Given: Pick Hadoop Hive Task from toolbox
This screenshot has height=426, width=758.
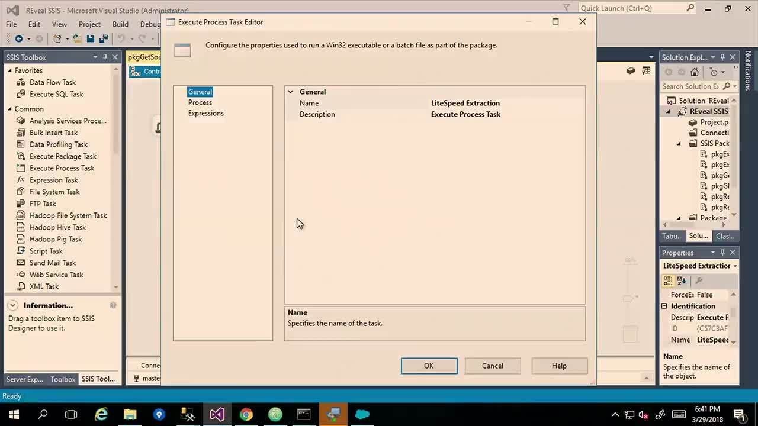Looking at the screenshot, I should coord(57,227).
